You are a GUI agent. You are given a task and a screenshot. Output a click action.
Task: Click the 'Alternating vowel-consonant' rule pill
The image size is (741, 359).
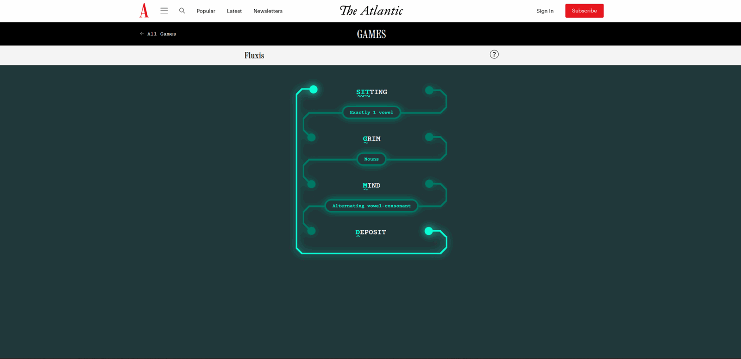(371, 206)
